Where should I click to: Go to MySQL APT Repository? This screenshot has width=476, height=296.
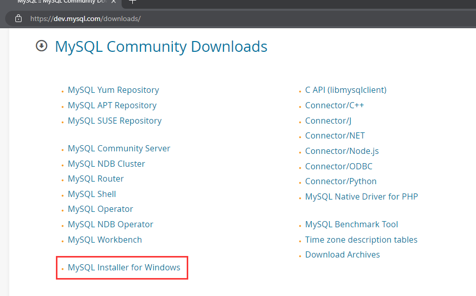coord(112,105)
